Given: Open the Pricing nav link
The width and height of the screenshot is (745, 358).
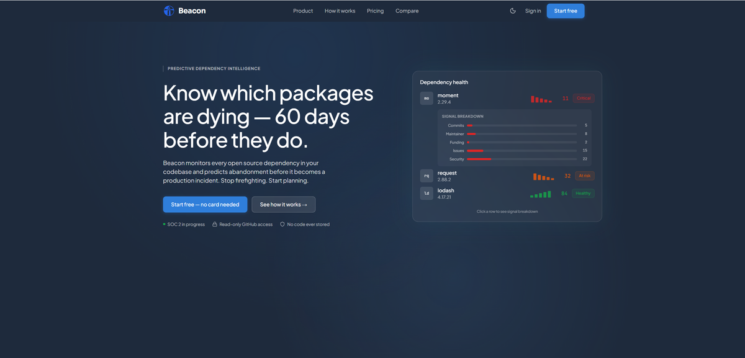Looking at the screenshot, I should [x=375, y=11].
